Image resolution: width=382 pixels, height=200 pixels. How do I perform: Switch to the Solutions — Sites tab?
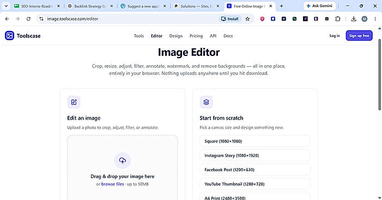(x=196, y=6)
